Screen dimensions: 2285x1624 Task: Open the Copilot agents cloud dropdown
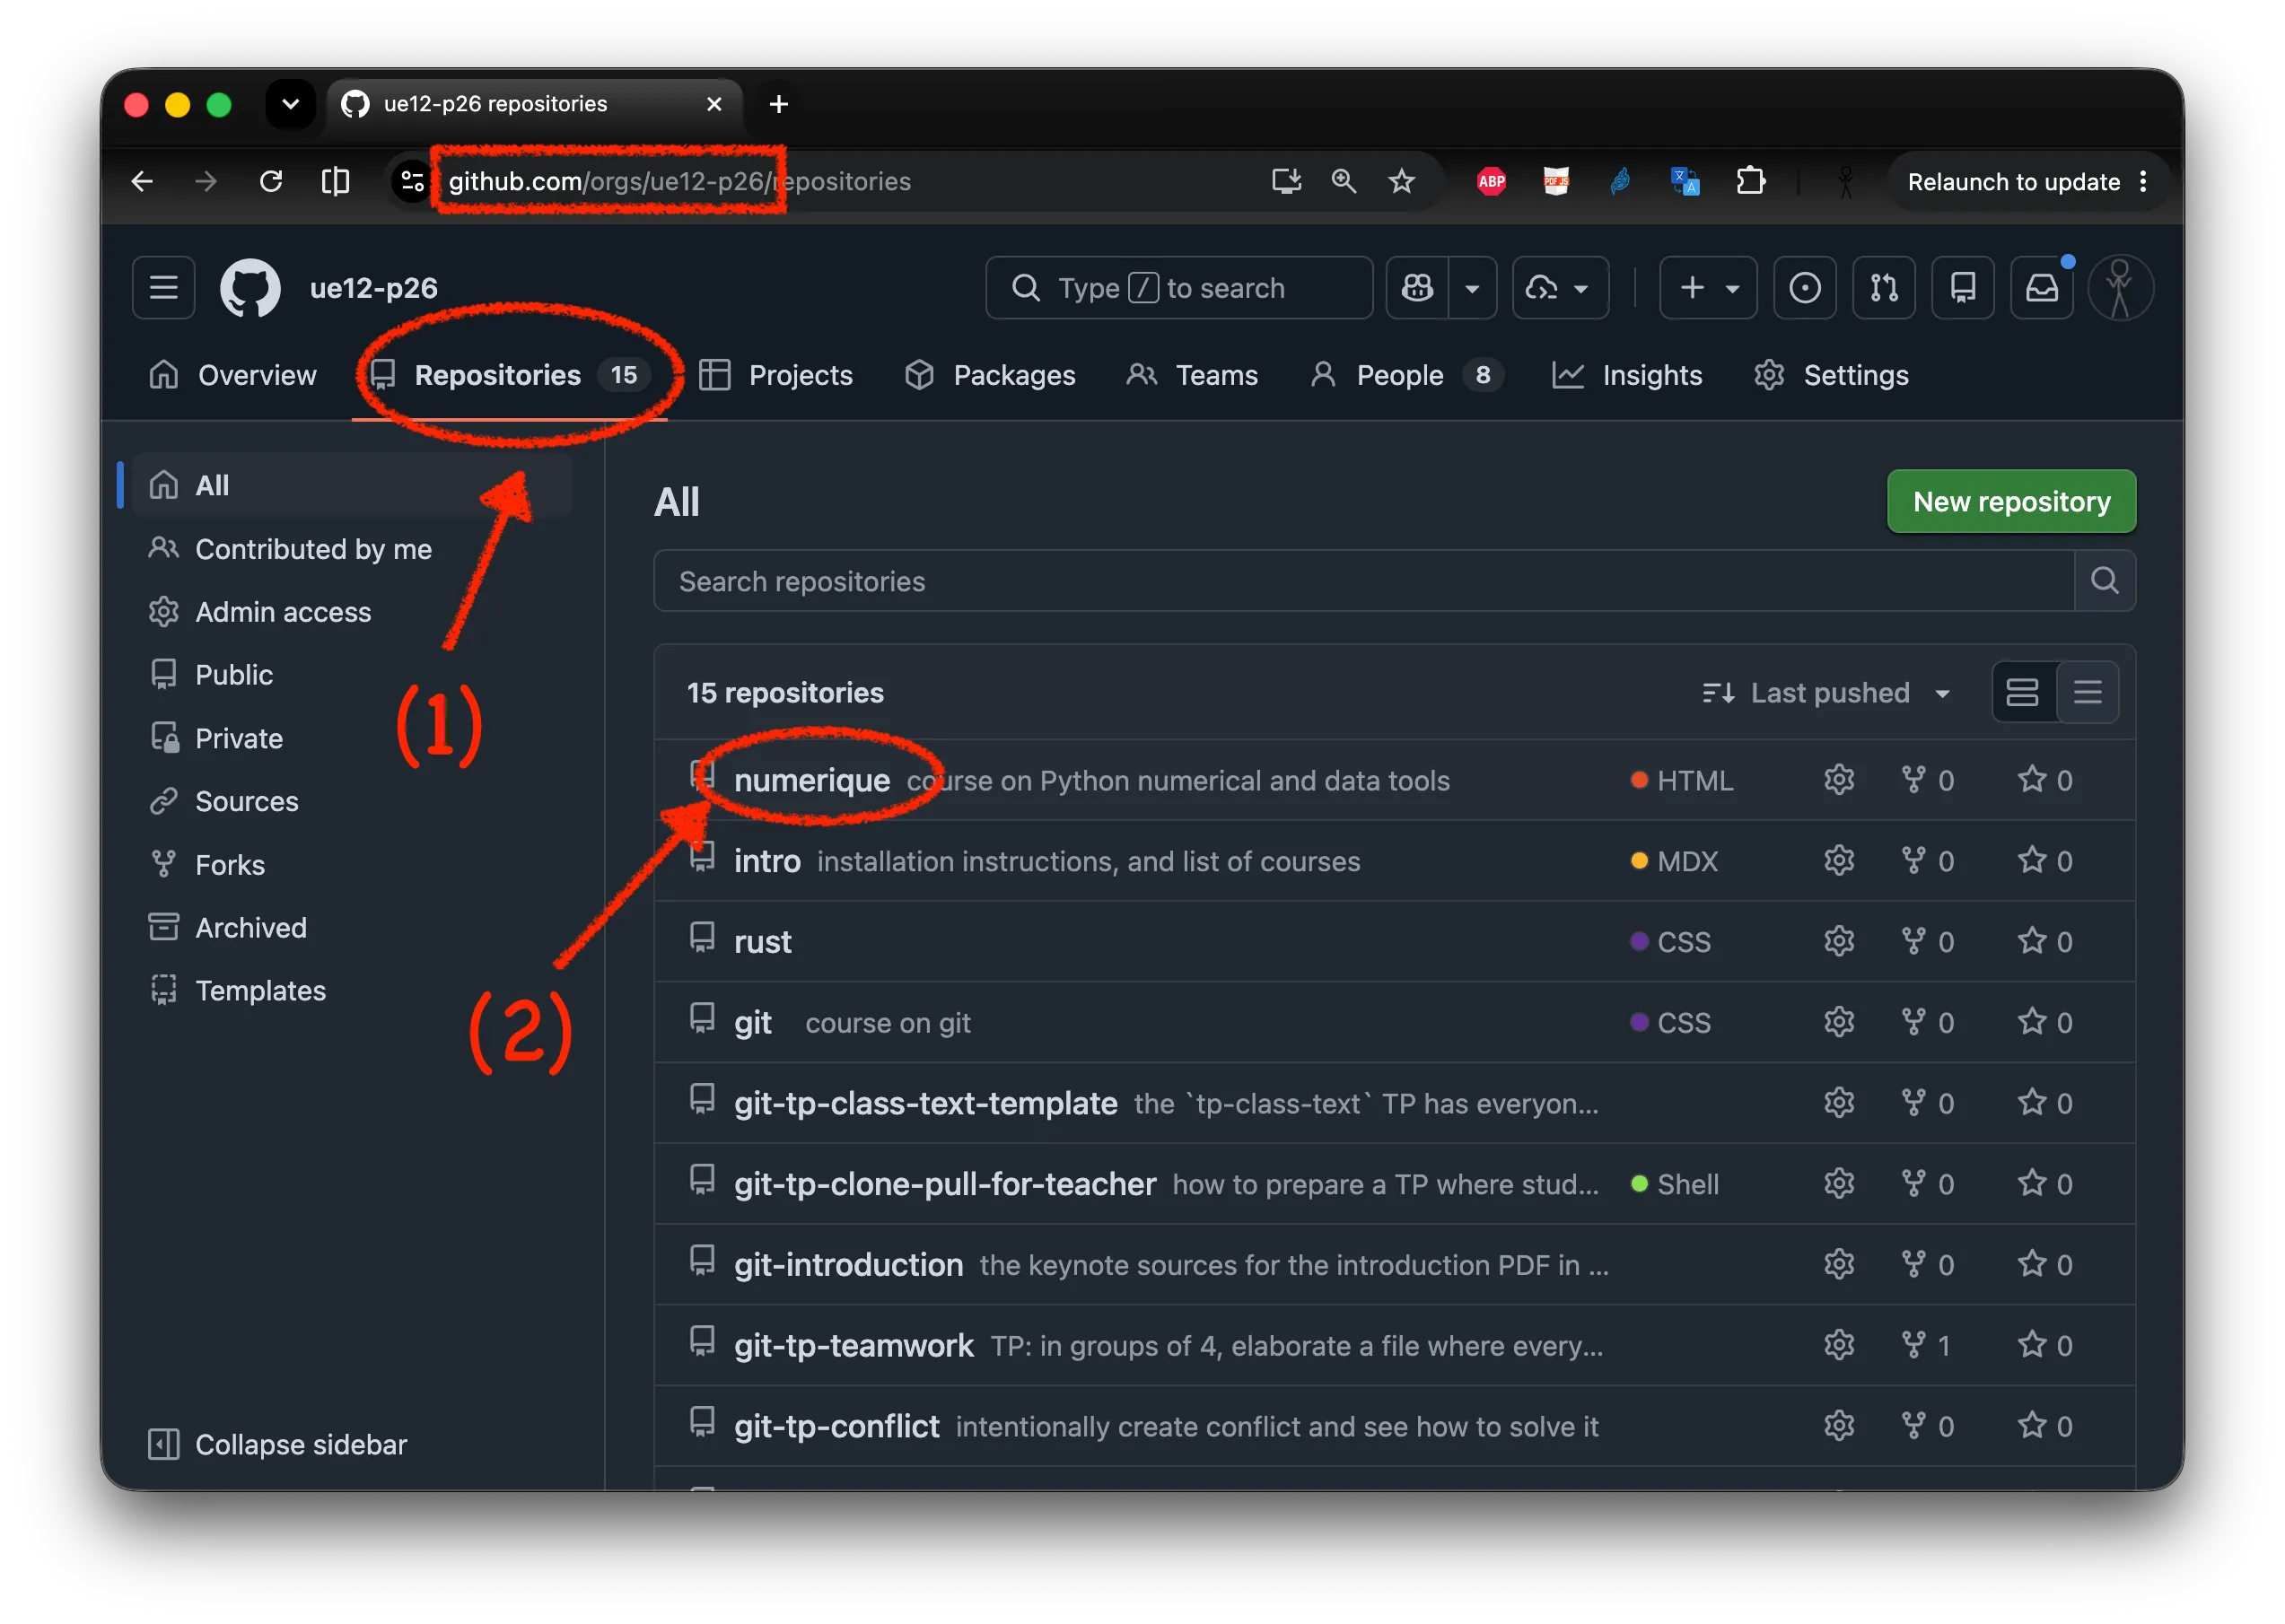point(1560,288)
